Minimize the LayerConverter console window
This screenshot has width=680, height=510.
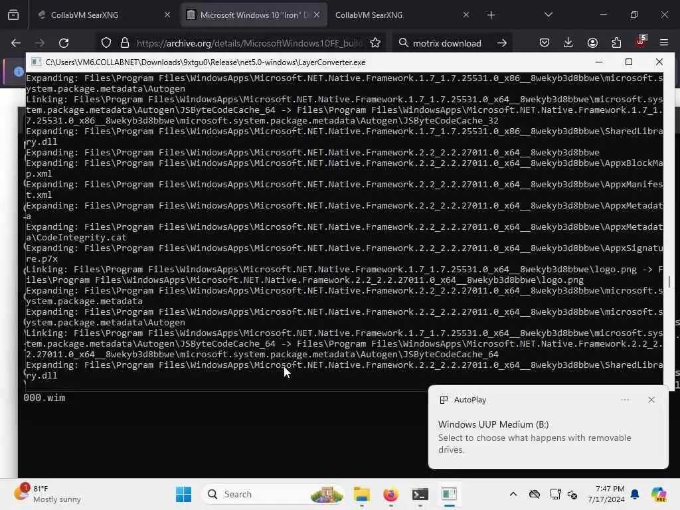coord(599,62)
